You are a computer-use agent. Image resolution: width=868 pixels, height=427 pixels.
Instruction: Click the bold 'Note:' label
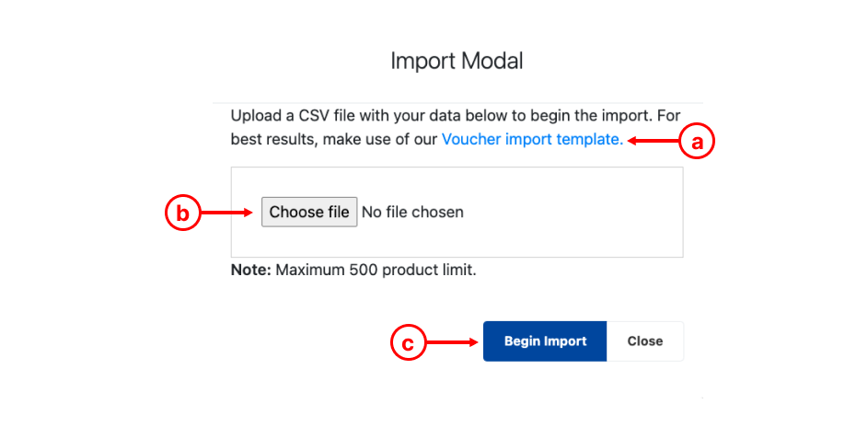[250, 271]
